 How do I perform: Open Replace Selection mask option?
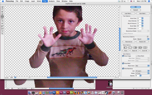tap(126, 48)
